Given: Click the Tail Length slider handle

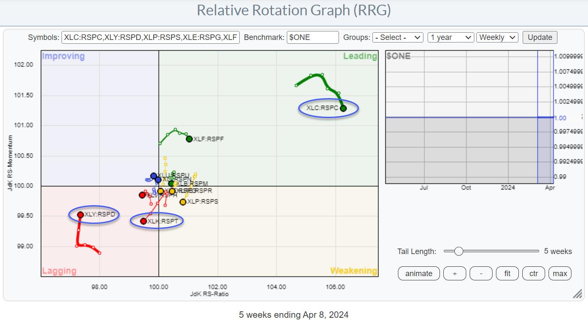Looking at the screenshot, I should pos(459,251).
